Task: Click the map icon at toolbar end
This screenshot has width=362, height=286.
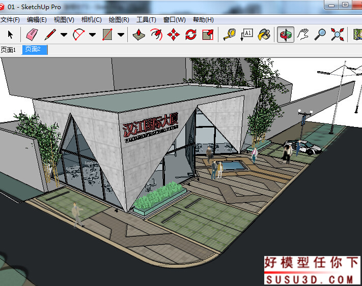Action: pyautogui.click(x=358, y=35)
